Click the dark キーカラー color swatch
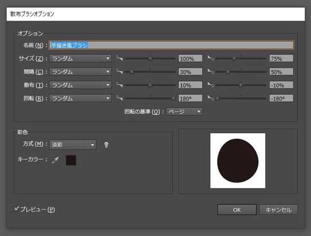This screenshot has height=236, width=311. (71, 160)
